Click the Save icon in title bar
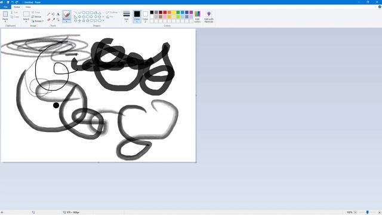The height and width of the screenshot is (215, 382). coord(8,2)
